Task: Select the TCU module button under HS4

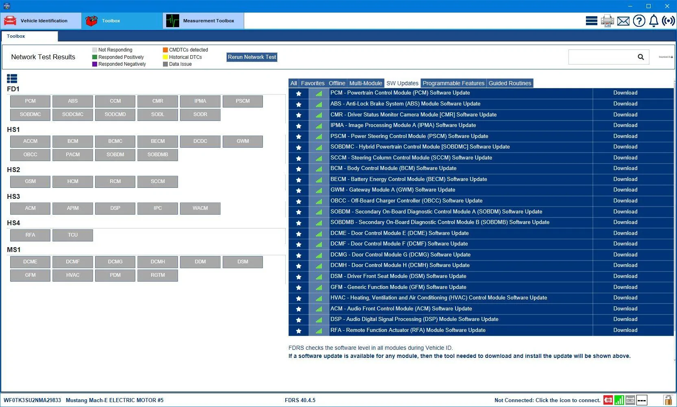Action: pyautogui.click(x=73, y=235)
